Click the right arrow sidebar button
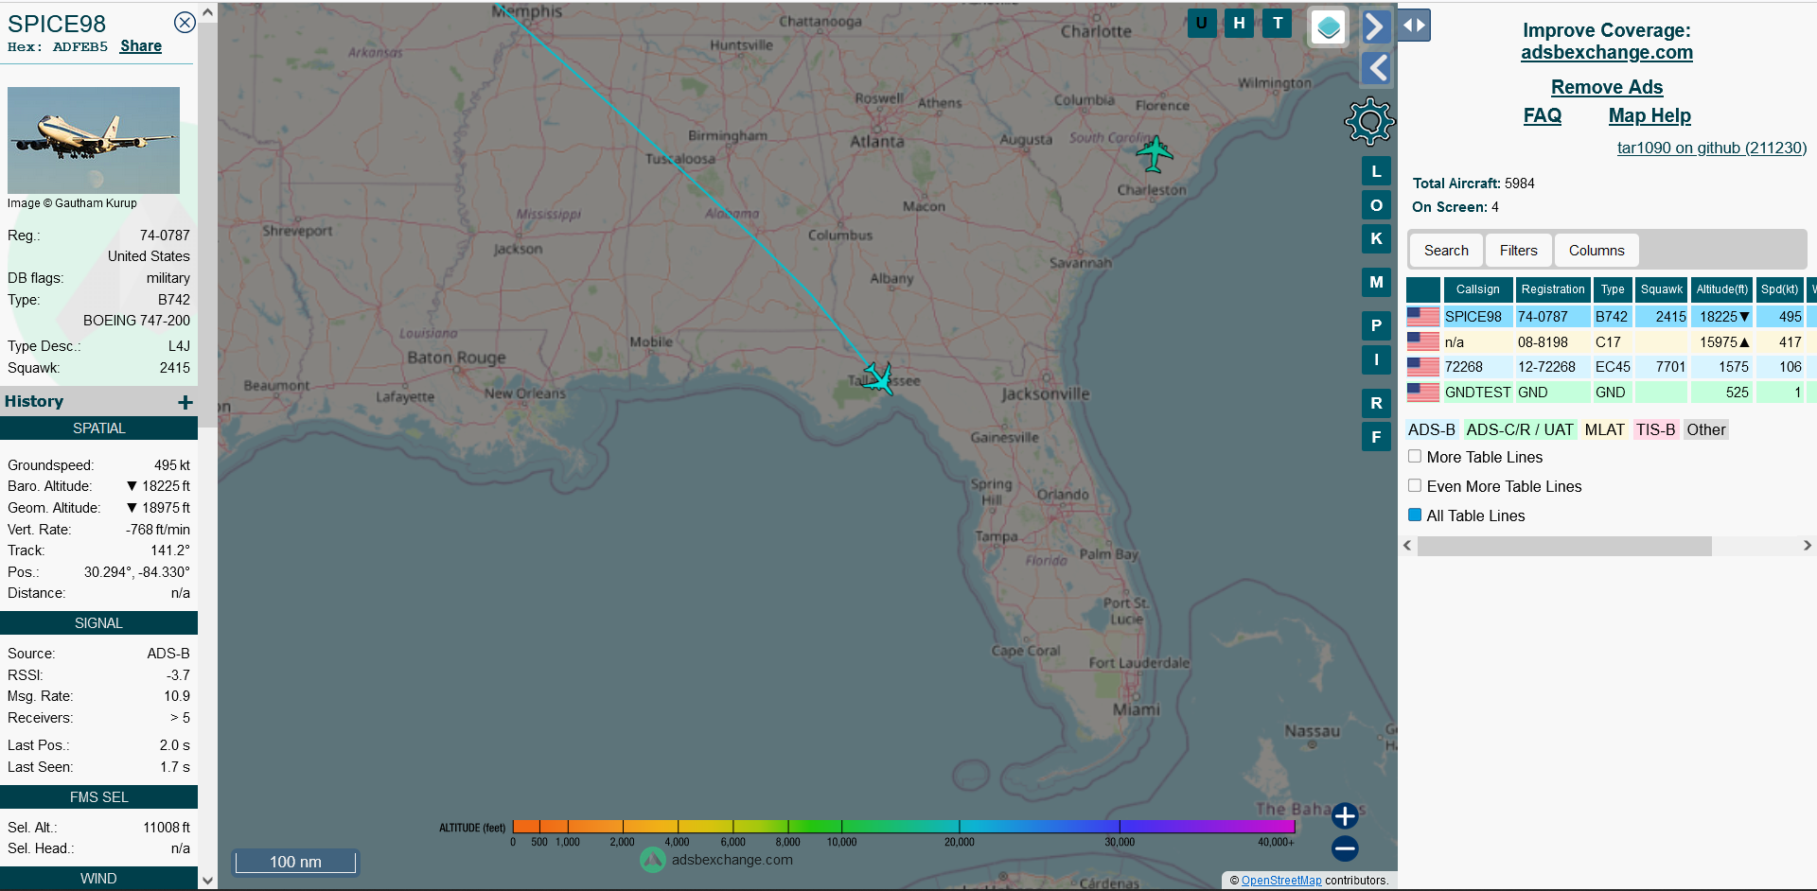This screenshot has height=891, width=1817. point(1376,26)
